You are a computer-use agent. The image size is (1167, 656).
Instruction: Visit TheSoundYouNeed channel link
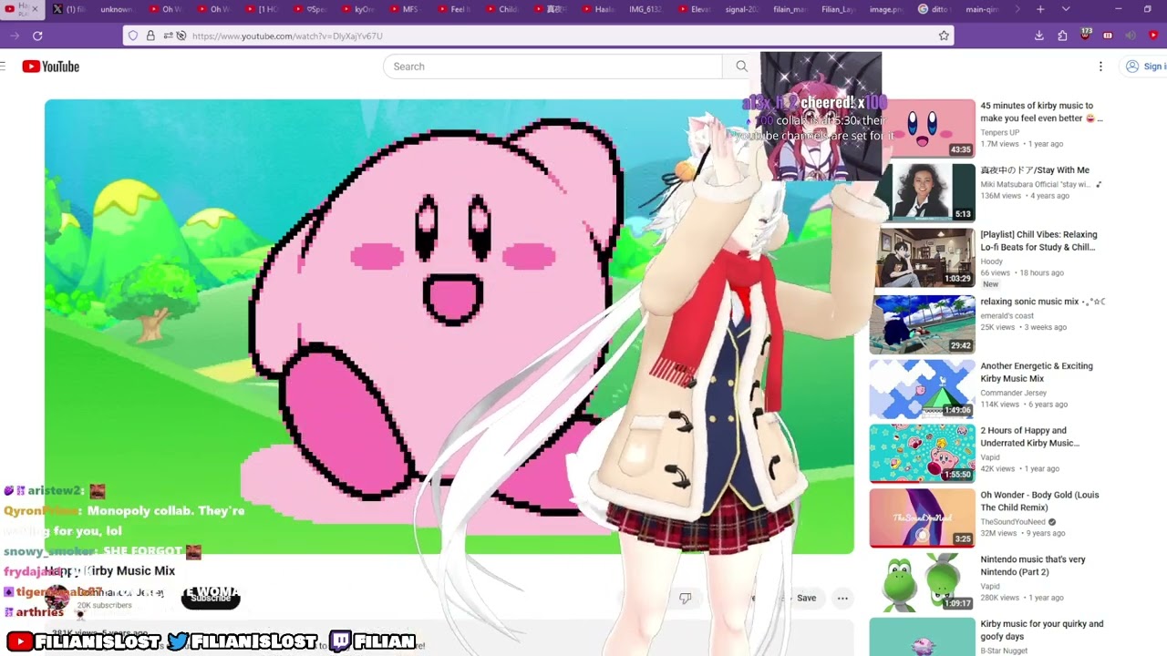(1013, 522)
